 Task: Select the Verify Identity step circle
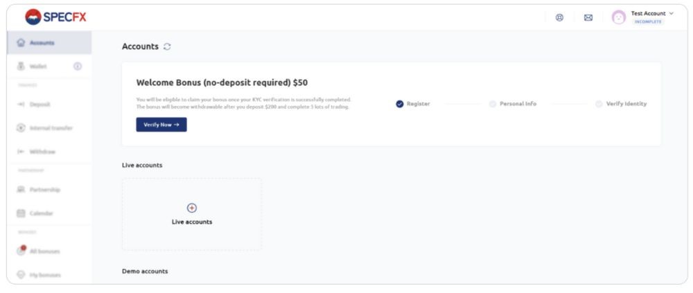599,104
